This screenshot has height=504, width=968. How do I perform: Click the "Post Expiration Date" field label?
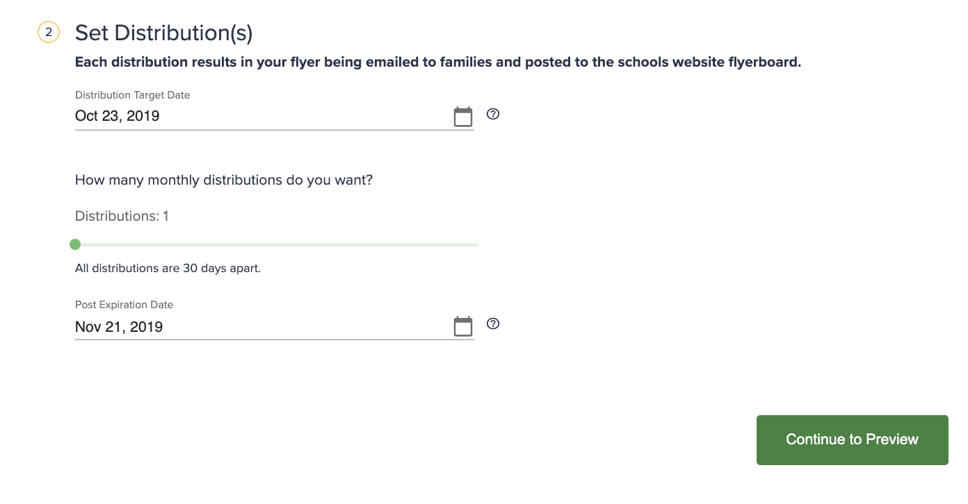pos(124,305)
